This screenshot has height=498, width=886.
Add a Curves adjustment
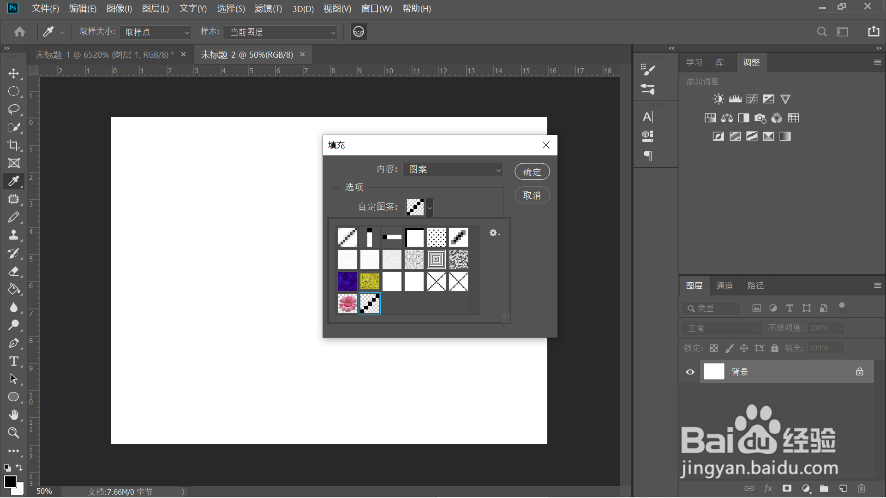click(x=752, y=99)
